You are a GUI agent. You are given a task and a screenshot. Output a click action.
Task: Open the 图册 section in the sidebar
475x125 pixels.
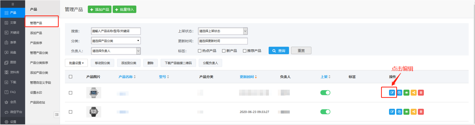pos(13,62)
